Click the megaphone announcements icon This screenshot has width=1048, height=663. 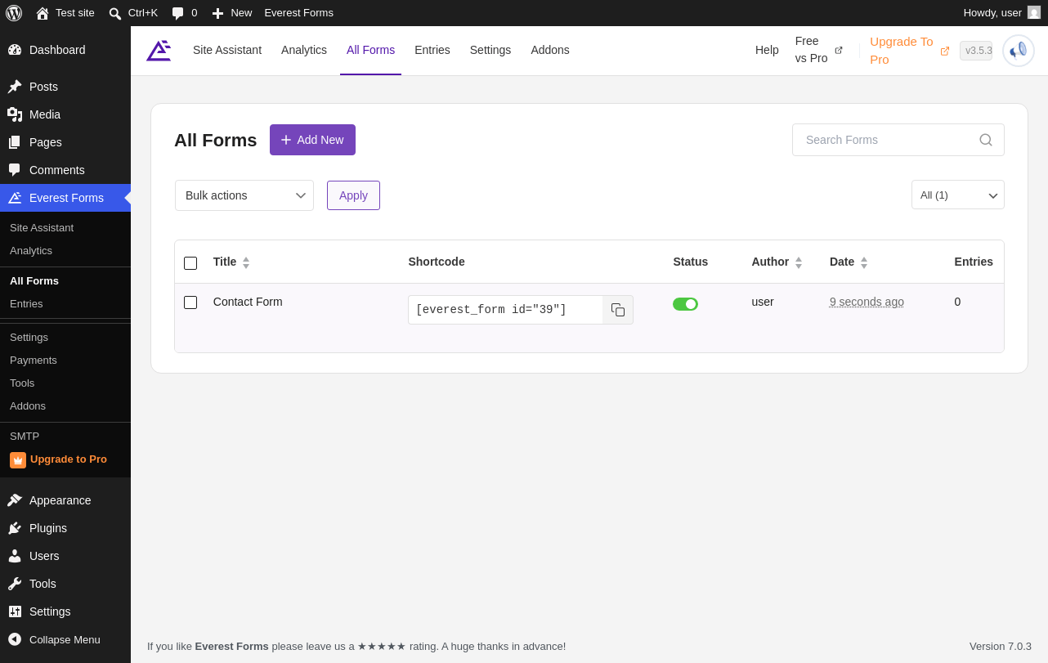pyautogui.click(x=1019, y=51)
